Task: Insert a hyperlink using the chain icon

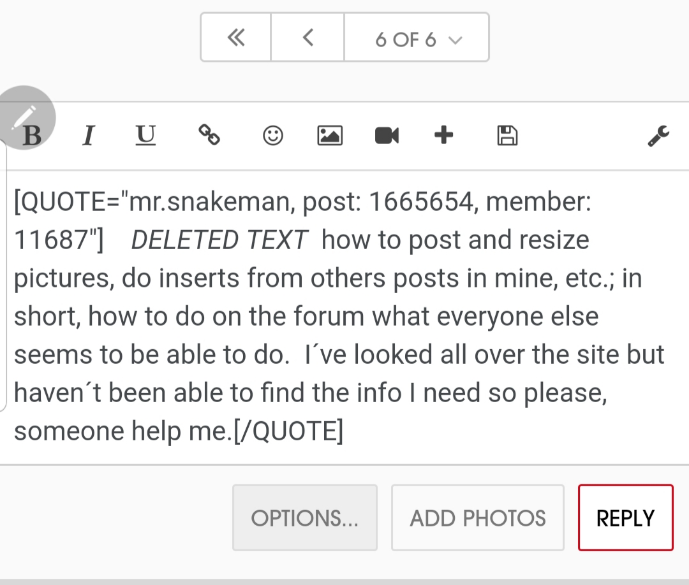Action: coord(209,135)
